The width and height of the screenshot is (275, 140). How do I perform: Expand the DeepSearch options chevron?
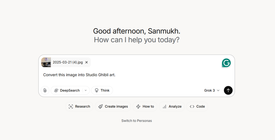click(x=86, y=90)
